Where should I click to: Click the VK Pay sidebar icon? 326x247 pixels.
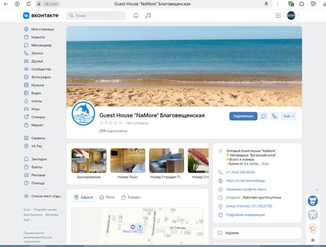[x=26, y=146]
